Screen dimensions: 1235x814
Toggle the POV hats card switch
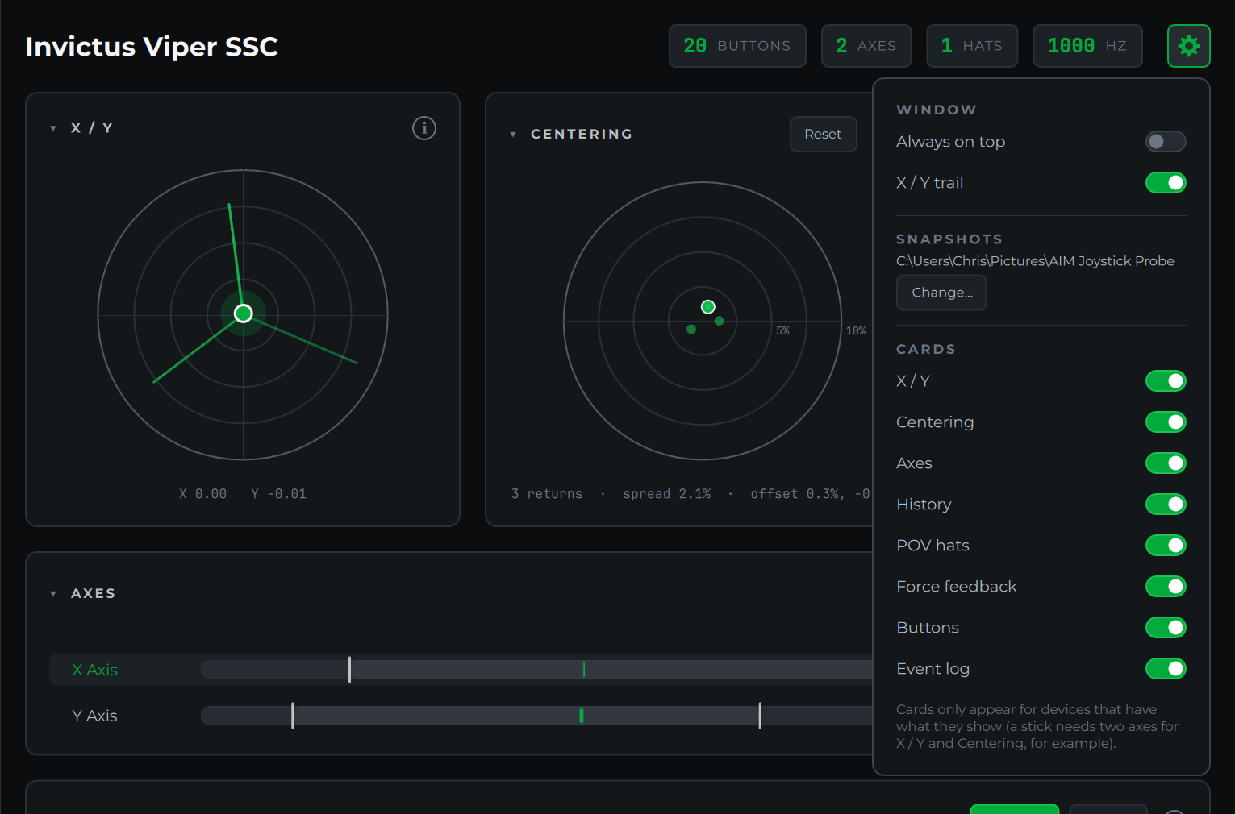coord(1166,546)
